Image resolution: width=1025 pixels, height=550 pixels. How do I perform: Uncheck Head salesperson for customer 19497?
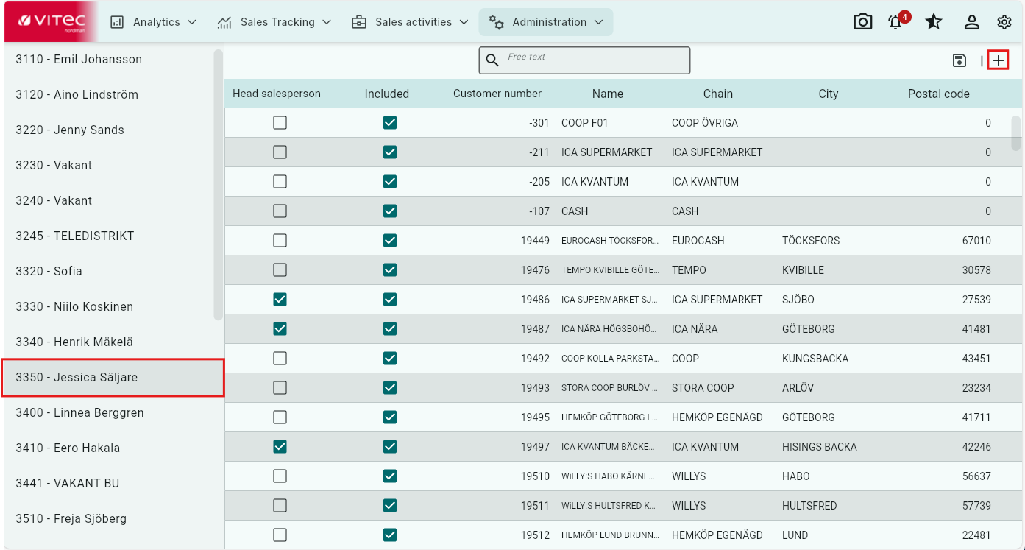point(280,447)
